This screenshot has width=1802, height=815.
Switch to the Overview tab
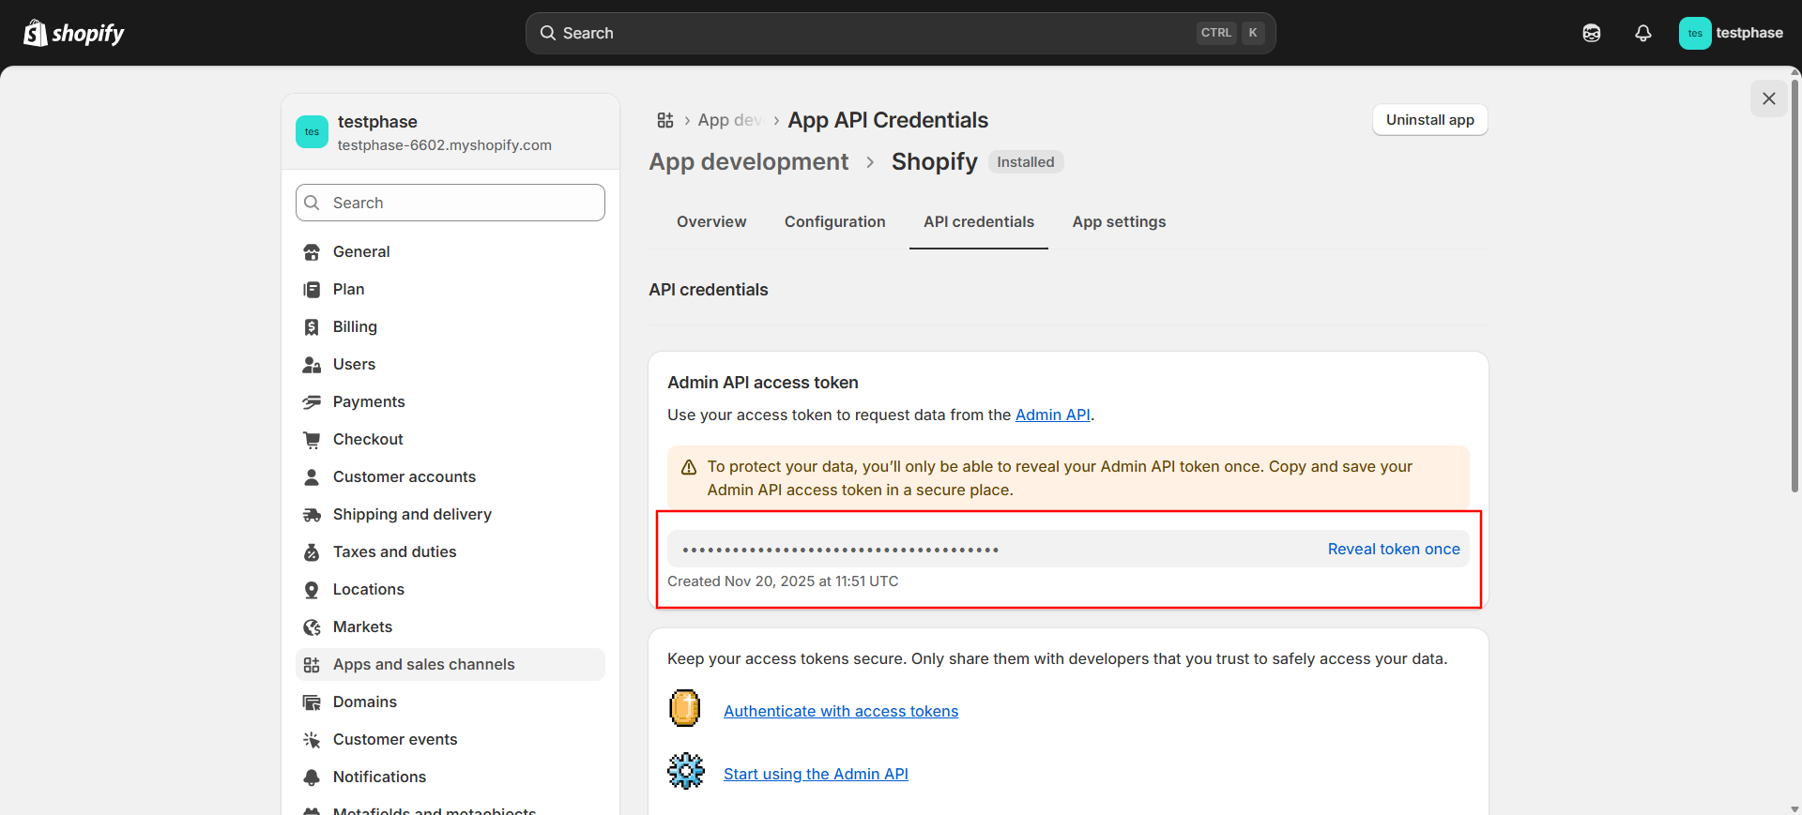[x=711, y=221]
